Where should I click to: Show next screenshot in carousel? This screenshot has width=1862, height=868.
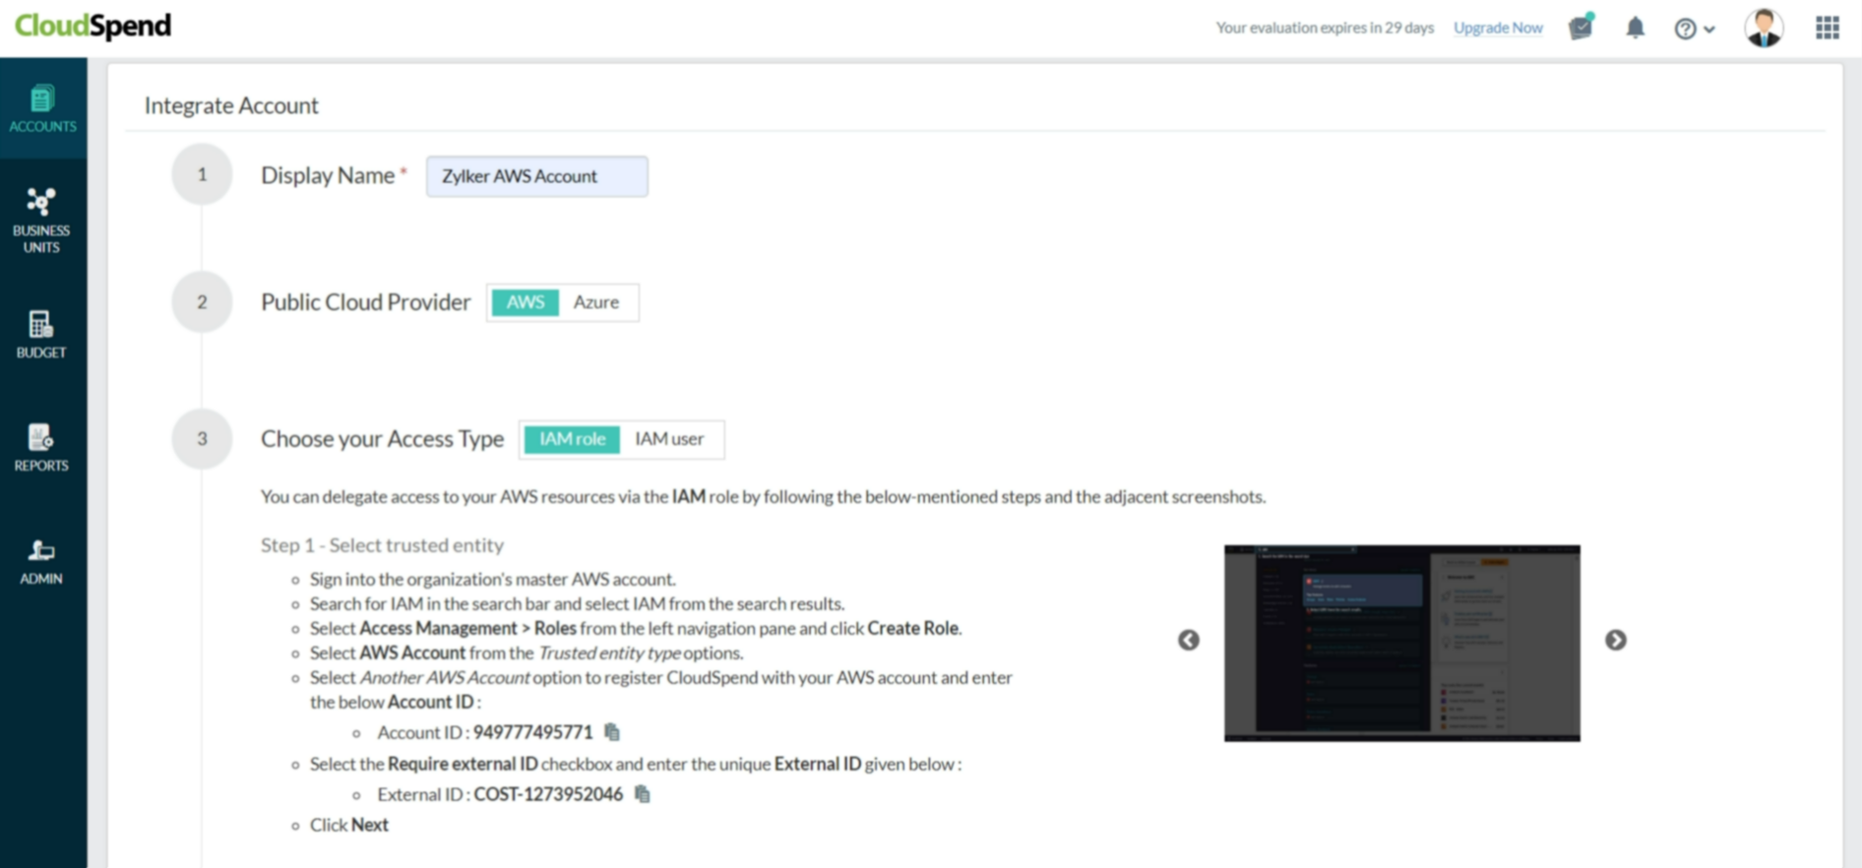(x=1616, y=640)
